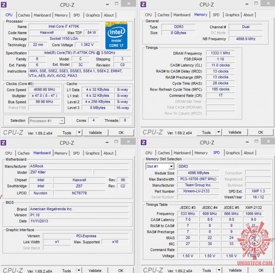Click Validate button in CPU window
275x273 pixels.
click(x=95, y=132)
